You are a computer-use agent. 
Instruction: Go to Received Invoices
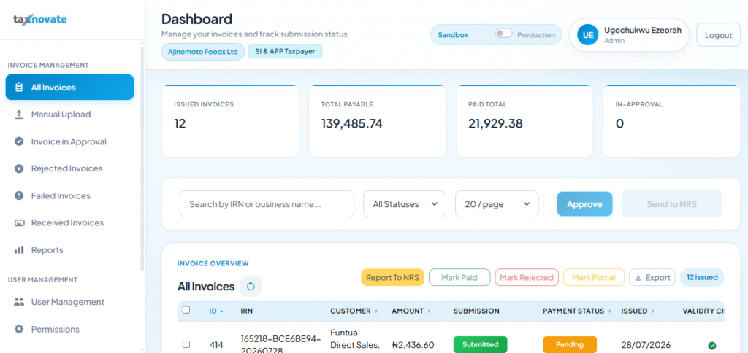(69, 222)
